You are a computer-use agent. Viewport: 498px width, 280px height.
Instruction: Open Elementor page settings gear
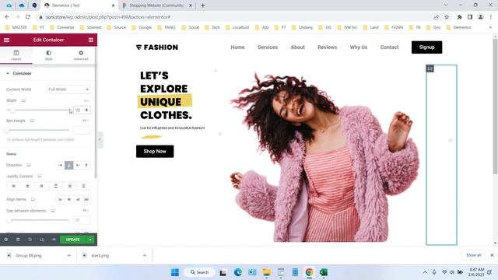6,240
